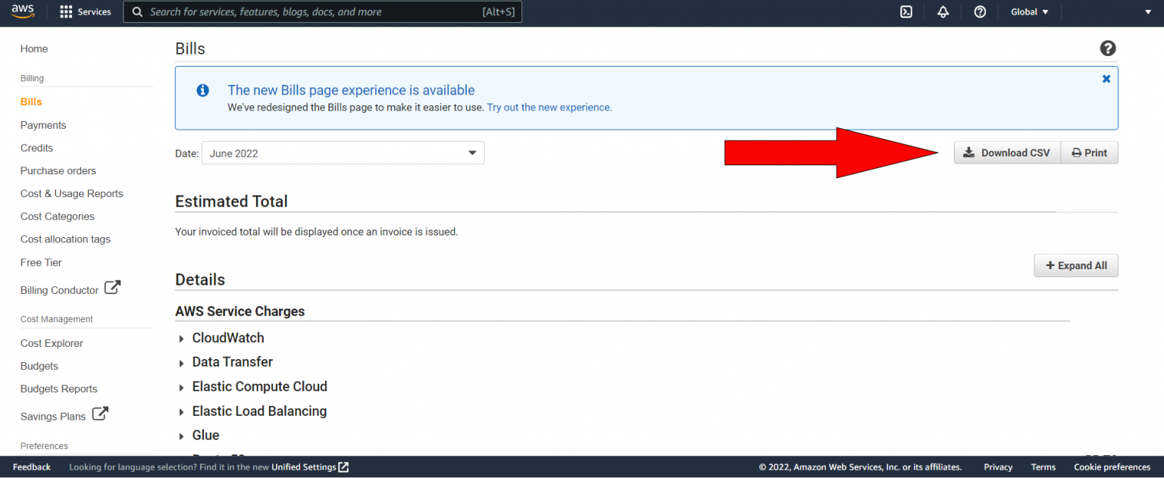Image resolution: width=1164 pixels, height=478 pixels.
Task: Open the AWS CloudShell terminal icon
Action: pyautogui.click(x=906, y=11)
